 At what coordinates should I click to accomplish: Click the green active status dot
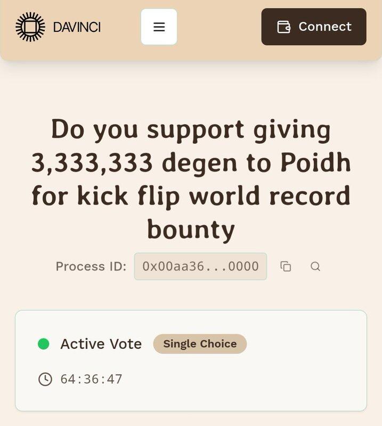coord(44,343)
